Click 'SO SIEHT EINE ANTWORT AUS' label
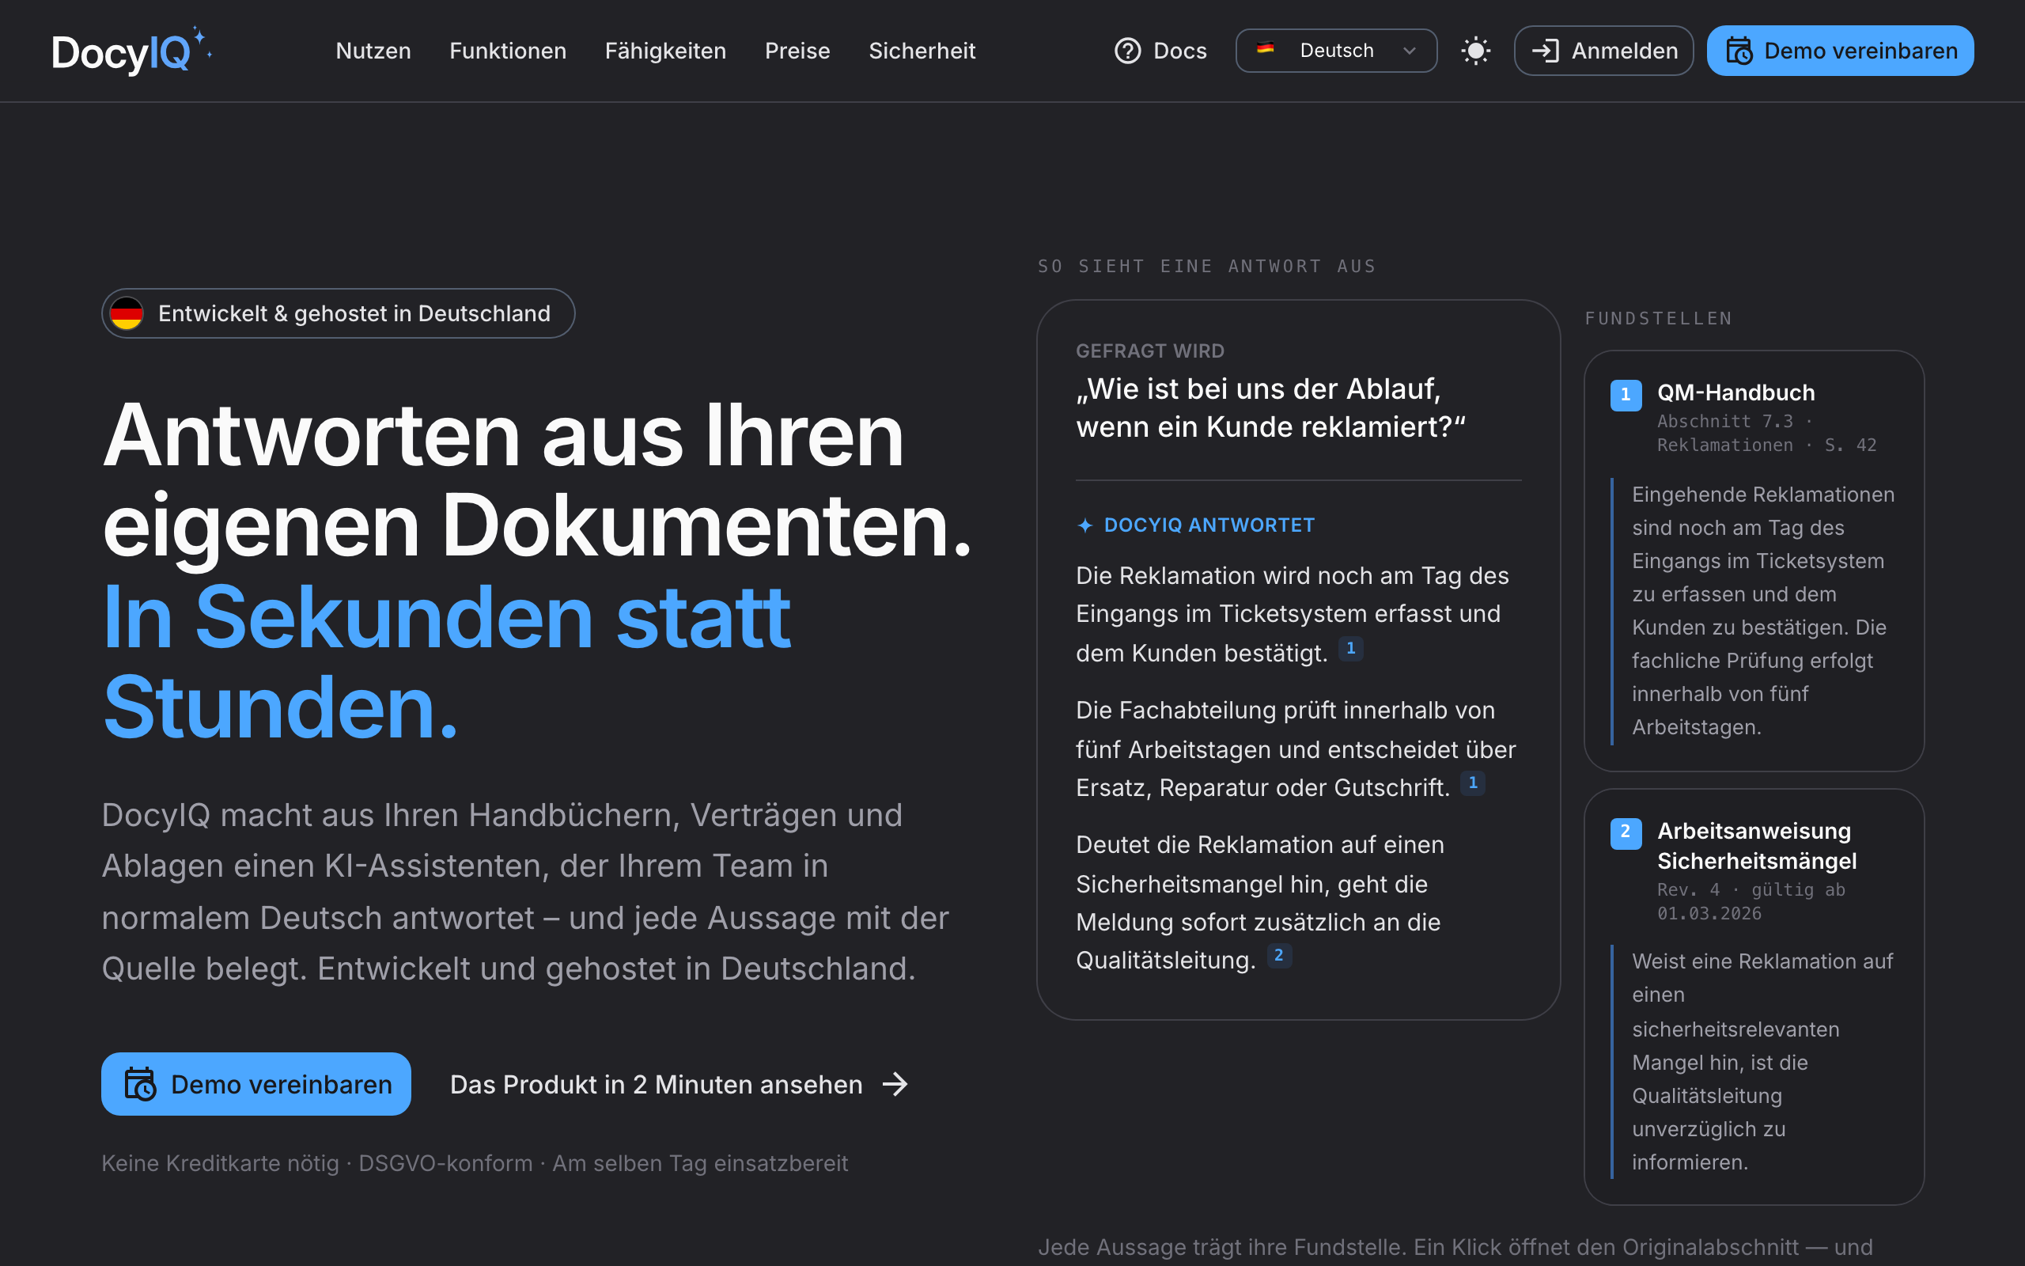 tap(1206, 267)
